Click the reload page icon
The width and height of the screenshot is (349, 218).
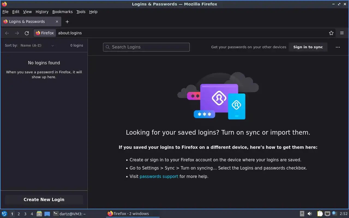click(27, 33)
